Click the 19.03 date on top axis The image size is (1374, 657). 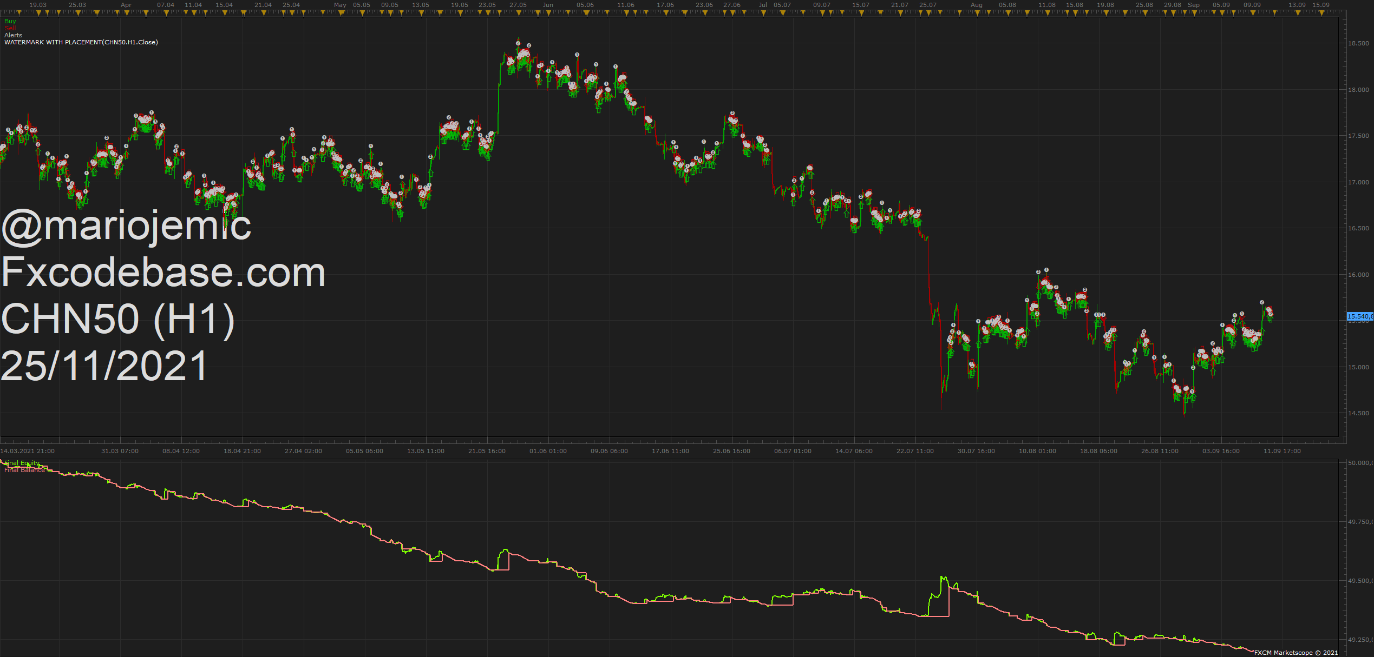point(38,5)
